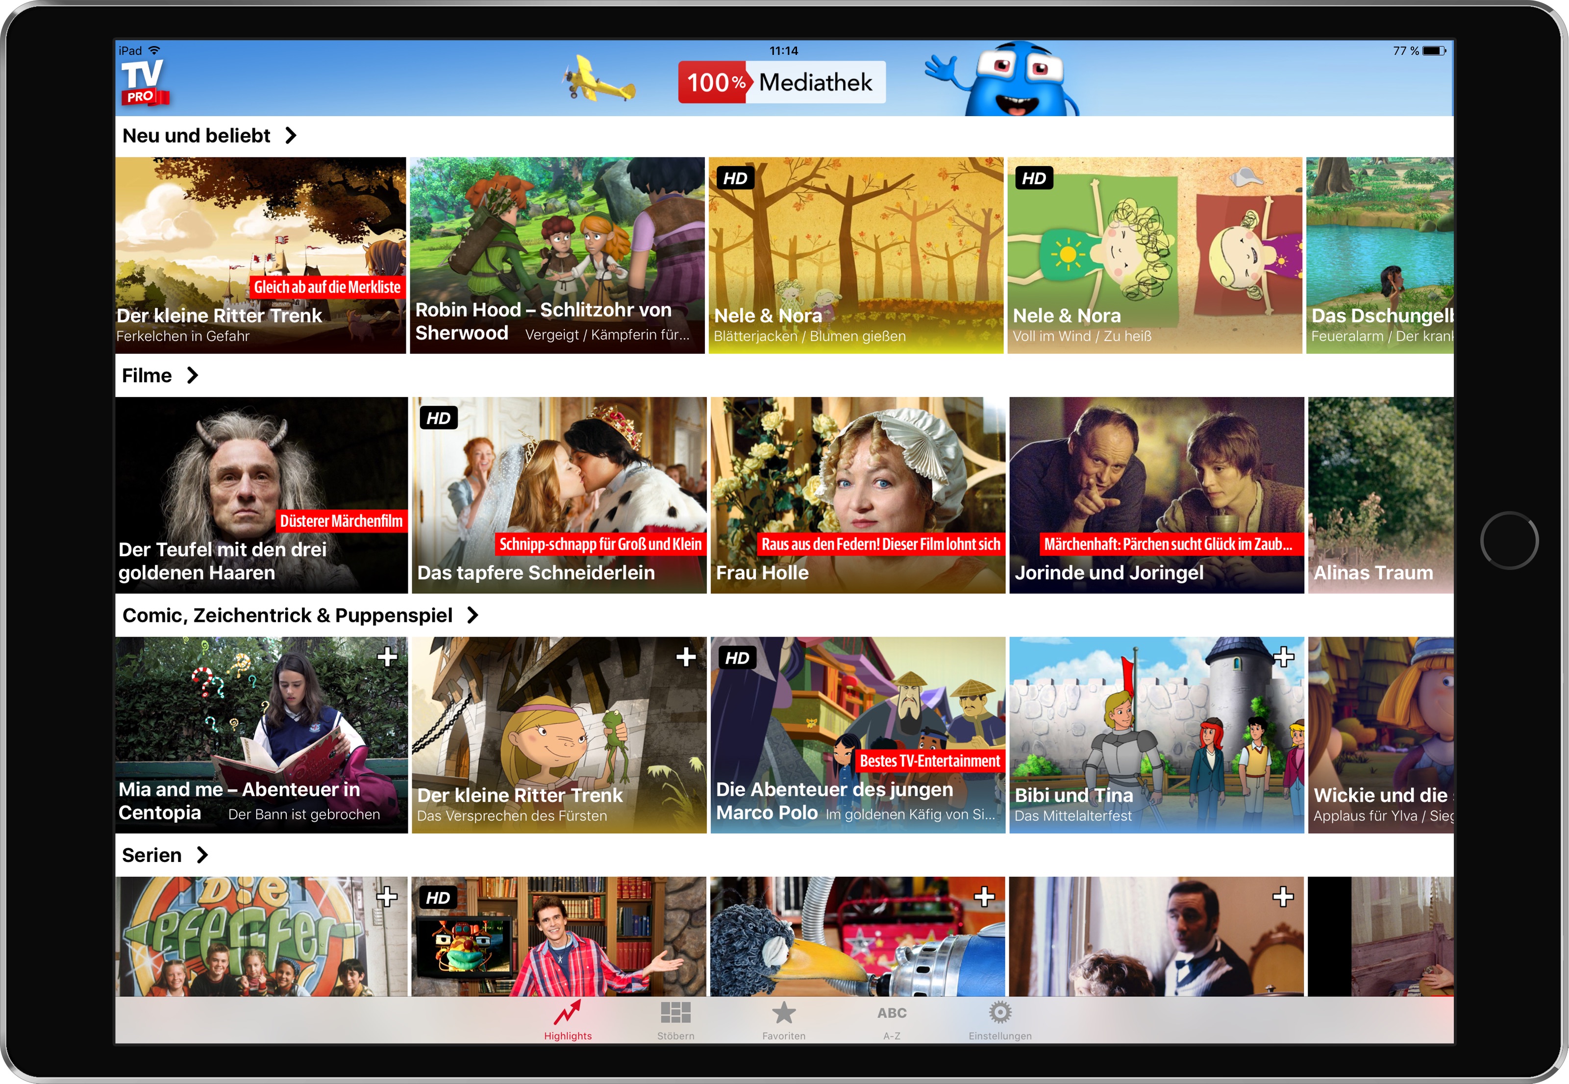Open Das tapfere Schneiderlein film
1569x1084 pixels.
559,495
